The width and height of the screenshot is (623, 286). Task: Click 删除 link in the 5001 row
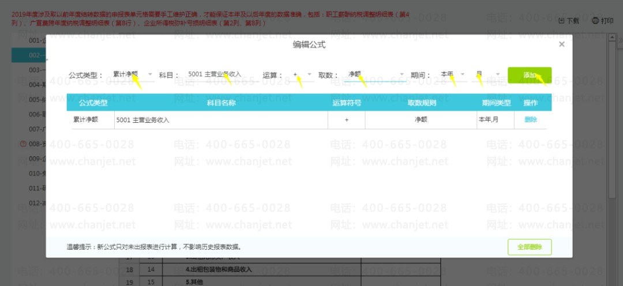point(531,119)
